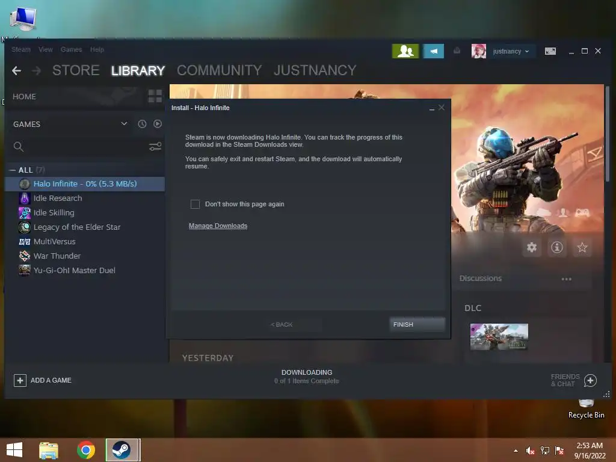Switch Steam to Big Picture mode
The image size is (616, 462).
tap(550, 51)
